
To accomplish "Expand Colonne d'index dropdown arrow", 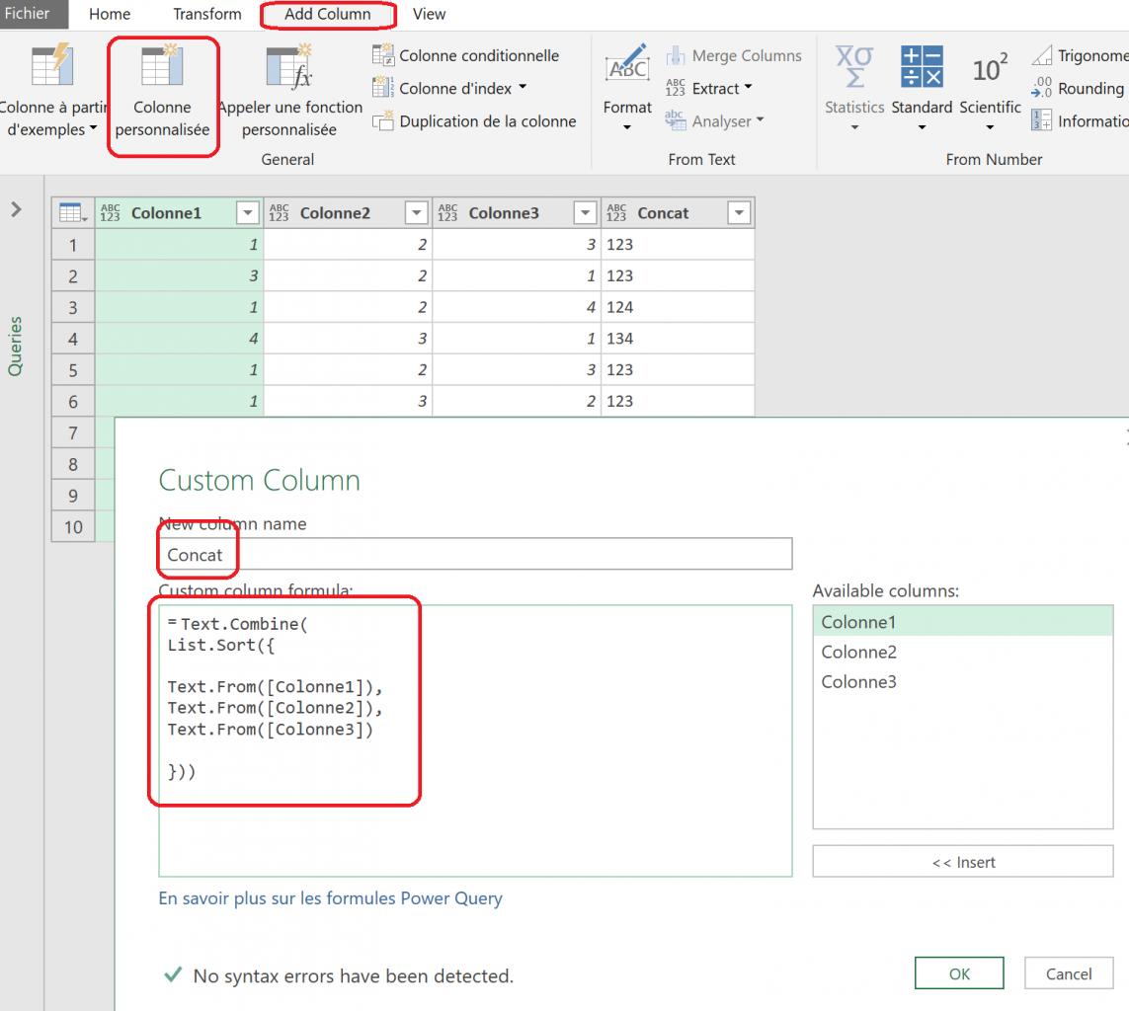I will [523, 87].
